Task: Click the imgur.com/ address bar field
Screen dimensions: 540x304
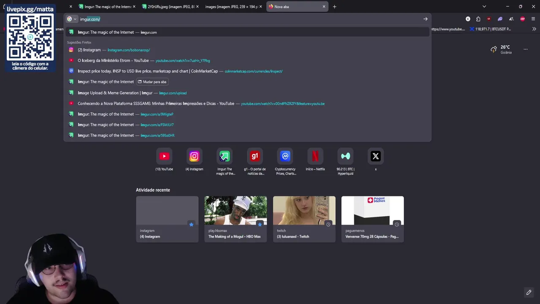Action: tap(249, 19)
